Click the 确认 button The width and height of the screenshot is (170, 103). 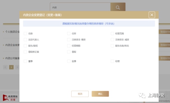tap(100, 94)
